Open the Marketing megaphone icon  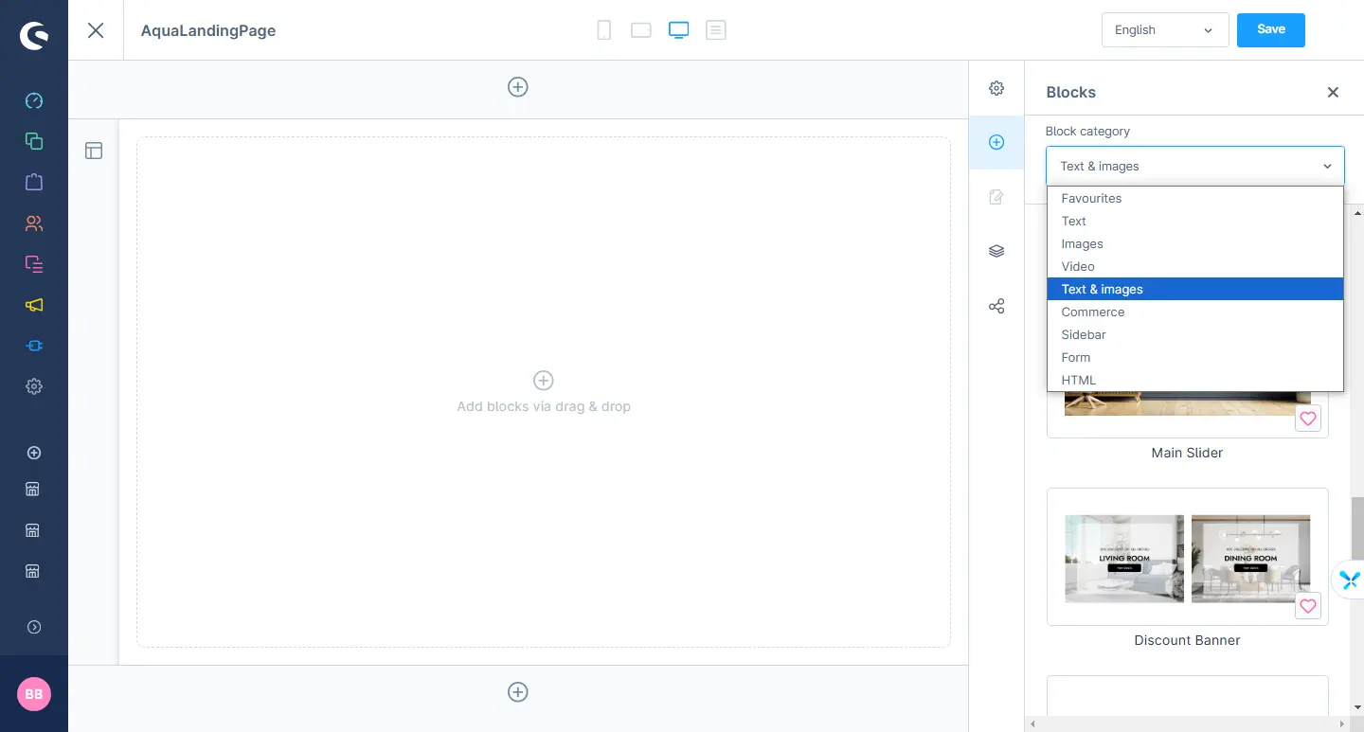(x=34, y=305)
